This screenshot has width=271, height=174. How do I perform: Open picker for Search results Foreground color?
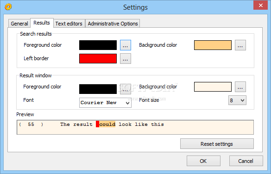(x=126, y=45)
